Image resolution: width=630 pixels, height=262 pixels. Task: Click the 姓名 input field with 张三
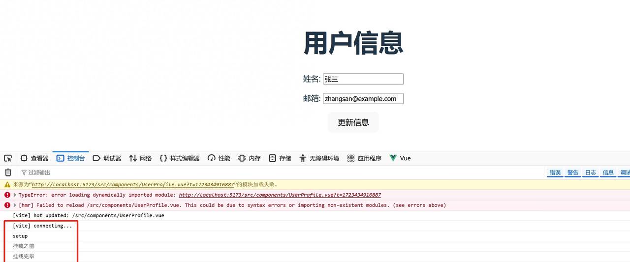tap(363, 79)
